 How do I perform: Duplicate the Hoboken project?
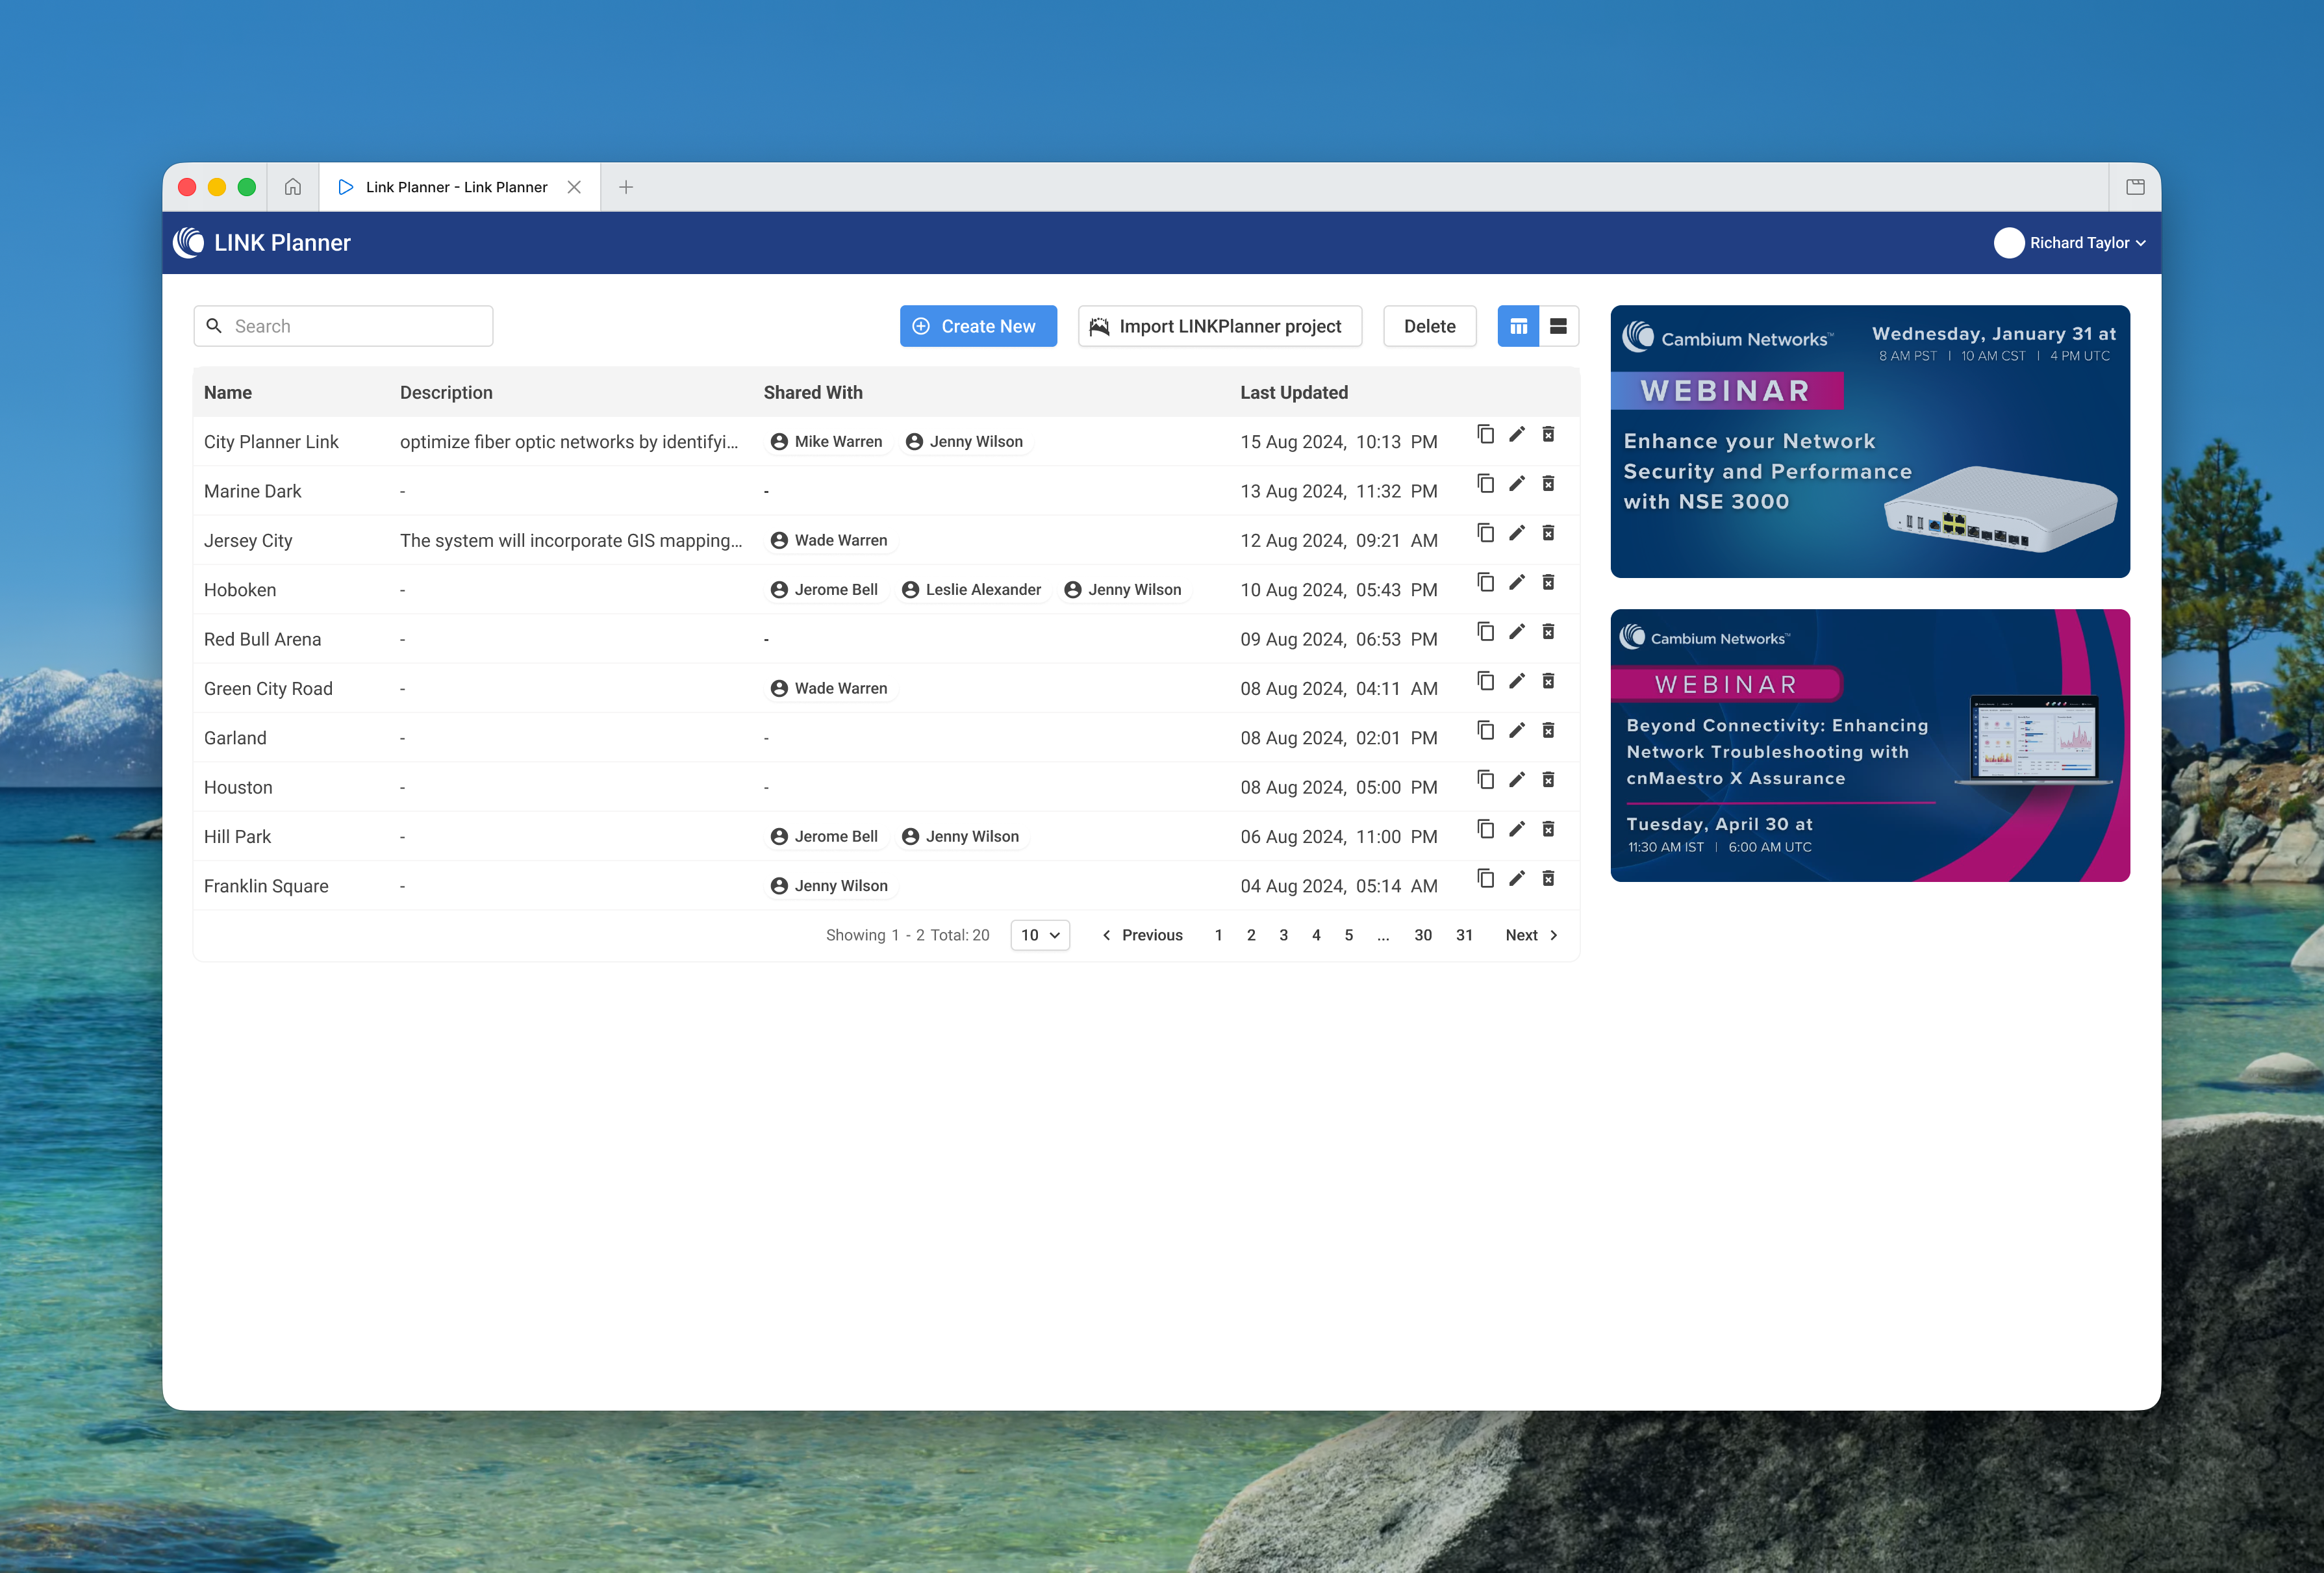coord(1486,582)
